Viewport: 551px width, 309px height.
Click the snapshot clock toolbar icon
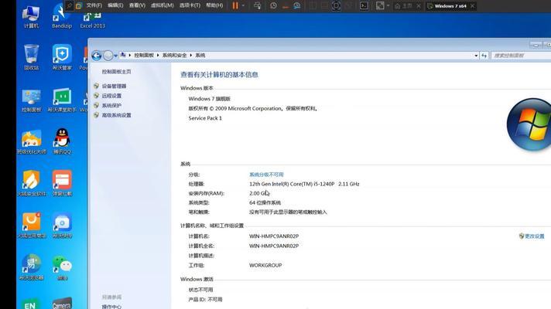273,5
